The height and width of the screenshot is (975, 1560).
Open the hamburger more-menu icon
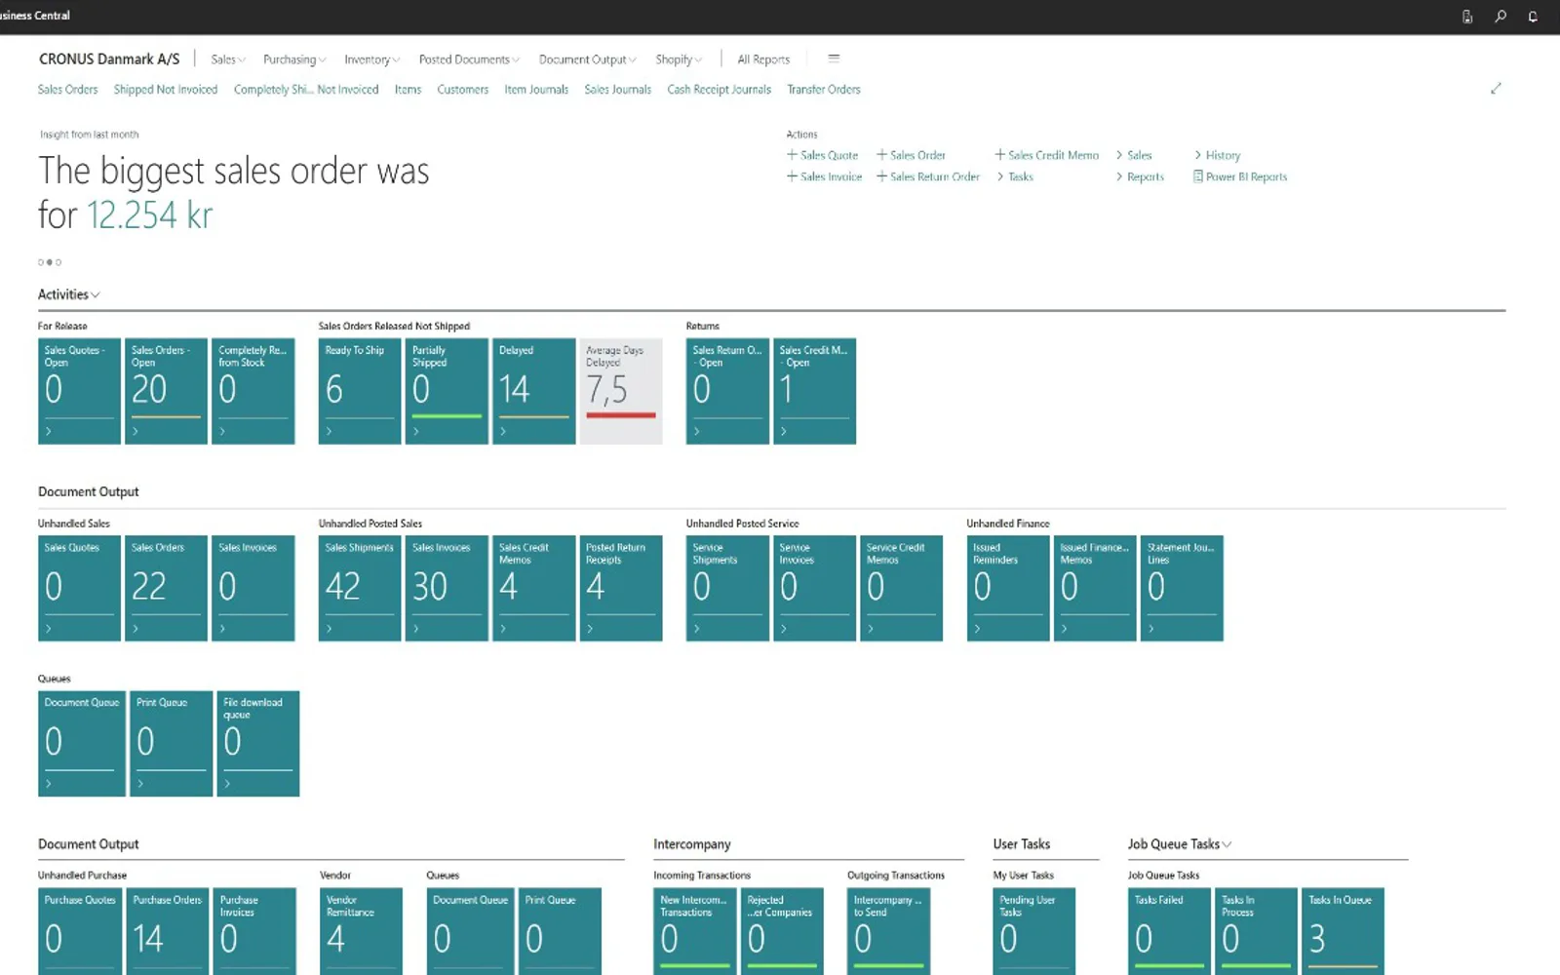pos(834,58)
